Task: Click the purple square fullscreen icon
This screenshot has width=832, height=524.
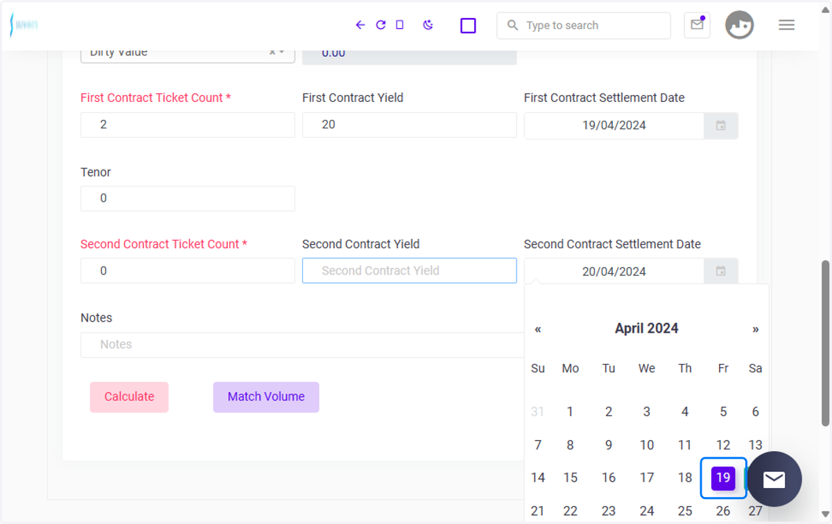Action: (x=468, y=26)
